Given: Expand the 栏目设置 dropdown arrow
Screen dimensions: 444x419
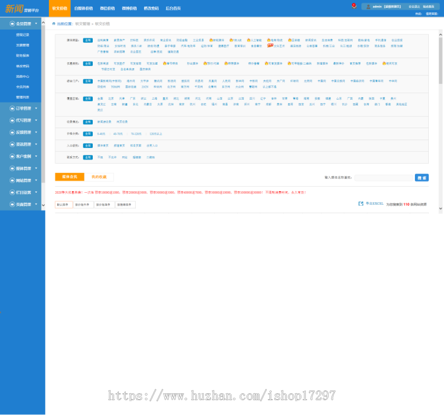Looking at the screenshot, I should click(x=36, y=192).
